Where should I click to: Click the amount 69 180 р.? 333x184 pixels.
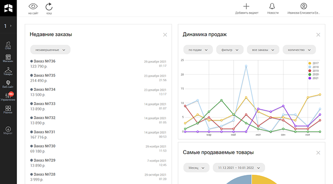(38, 151)
